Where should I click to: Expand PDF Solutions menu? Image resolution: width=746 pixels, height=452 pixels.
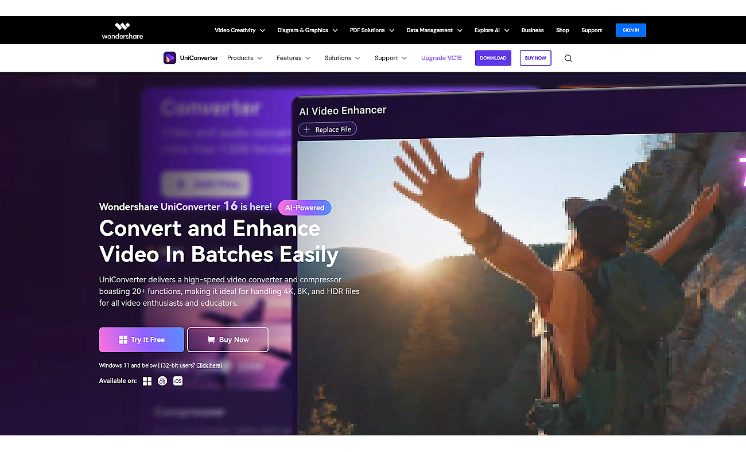[x=372, y=30]
